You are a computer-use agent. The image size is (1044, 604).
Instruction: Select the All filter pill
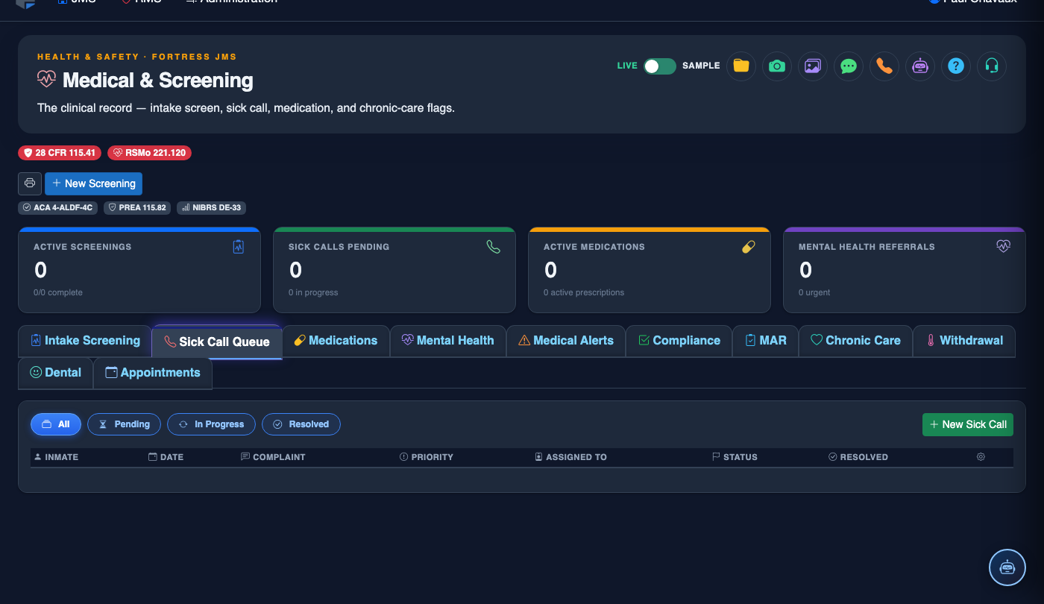pos(56,424)
